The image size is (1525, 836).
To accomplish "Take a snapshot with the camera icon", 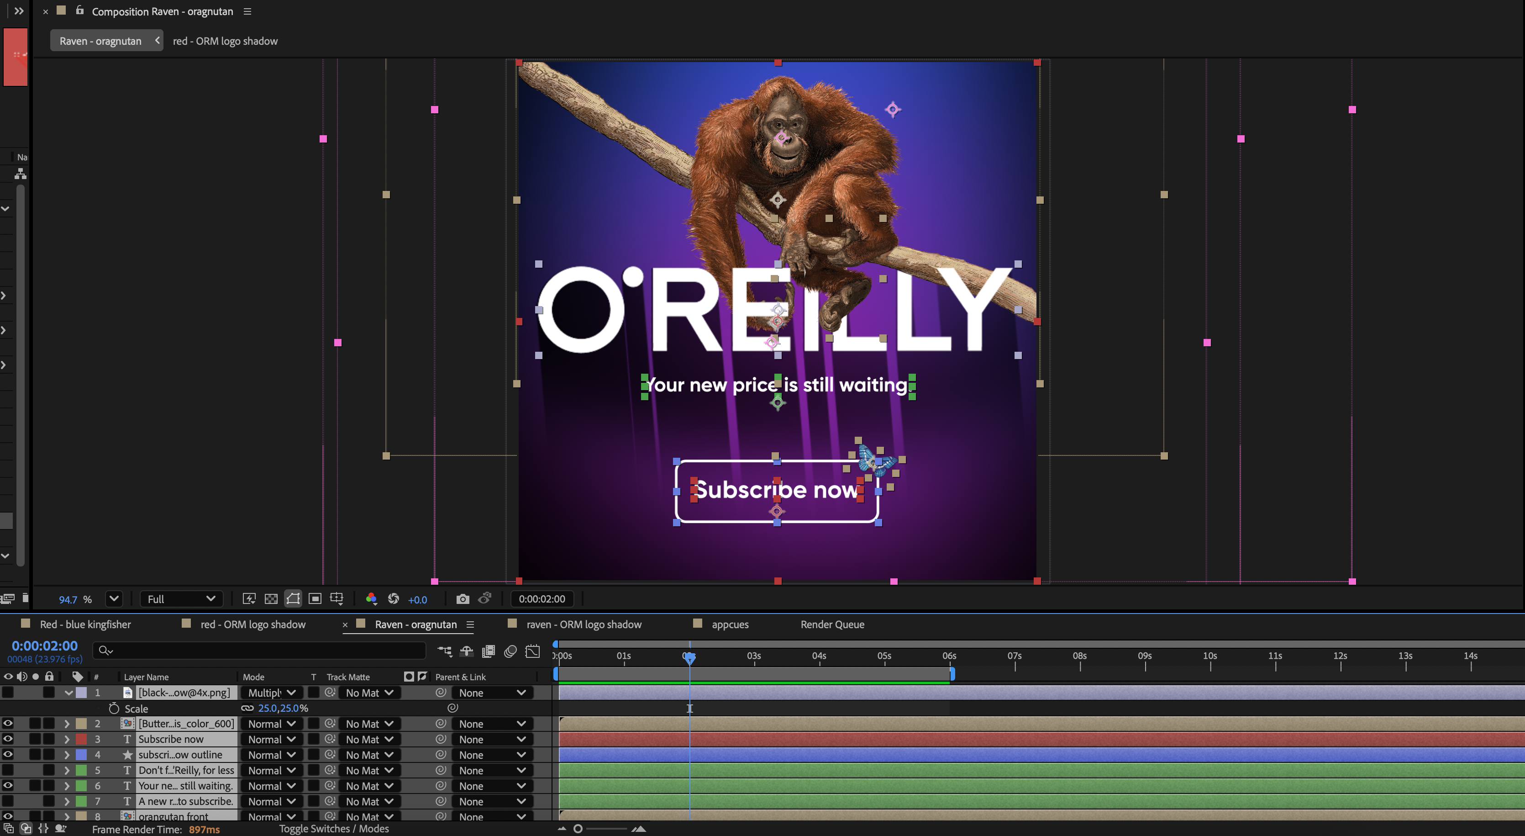I will [463, 599].
